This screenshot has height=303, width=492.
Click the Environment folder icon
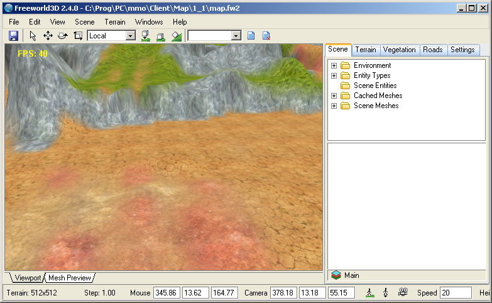[x=346, y=65]
